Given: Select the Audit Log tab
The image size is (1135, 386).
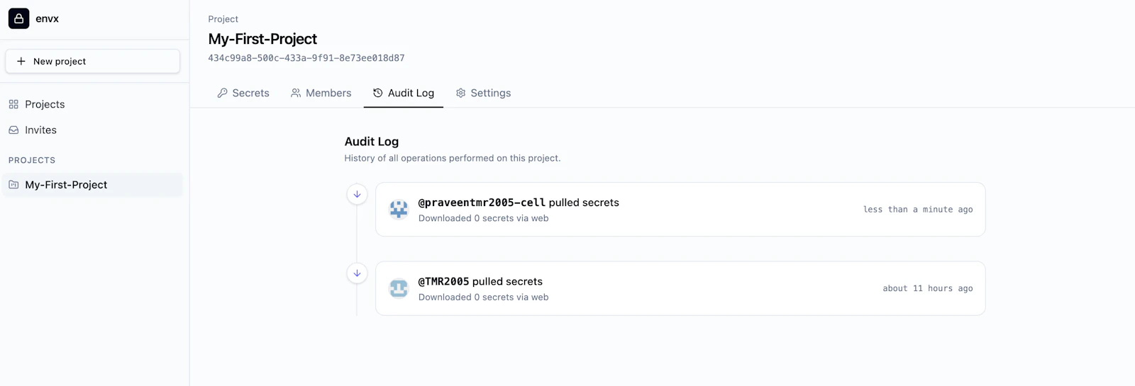Looking at the screenshot, I should click(x=404, y=93).
